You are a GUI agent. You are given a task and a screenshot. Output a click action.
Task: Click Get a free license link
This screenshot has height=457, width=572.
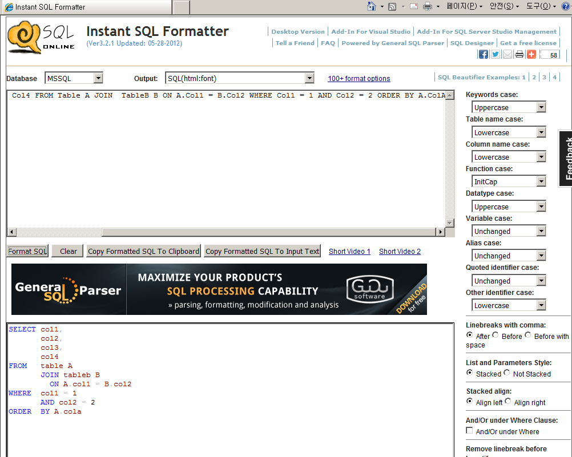tap(528, 43)
